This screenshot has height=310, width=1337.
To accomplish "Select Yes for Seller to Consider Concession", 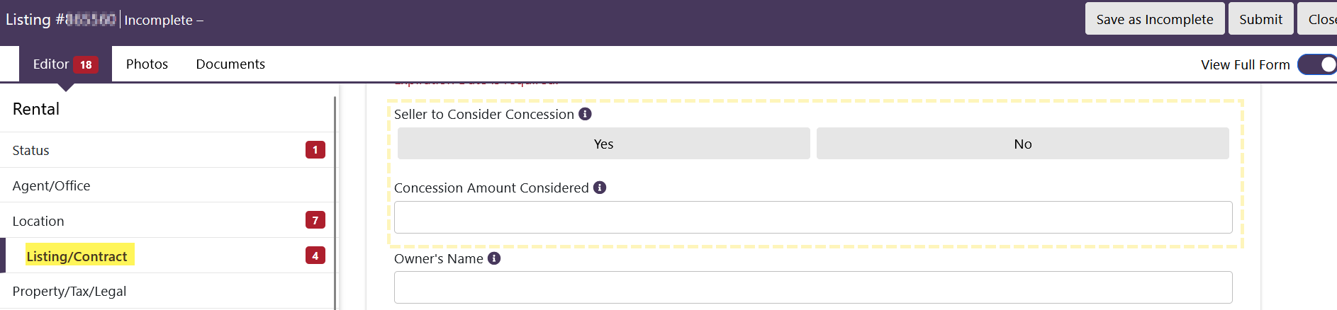I will pos(603,144).
